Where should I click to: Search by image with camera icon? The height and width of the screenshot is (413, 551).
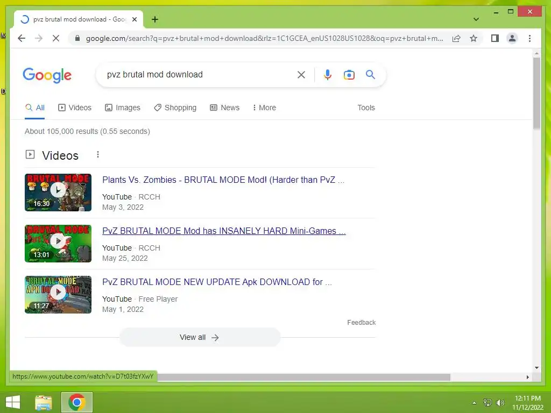tap(349, 74)
